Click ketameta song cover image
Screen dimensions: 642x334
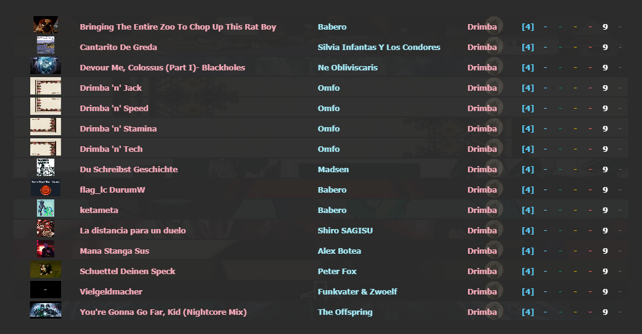46,210
